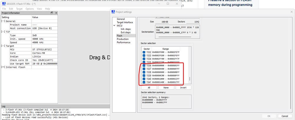Click the All sectors button
Image resolution: width=295 pixels, height=120 pixels.
click(x=149, y=88)
